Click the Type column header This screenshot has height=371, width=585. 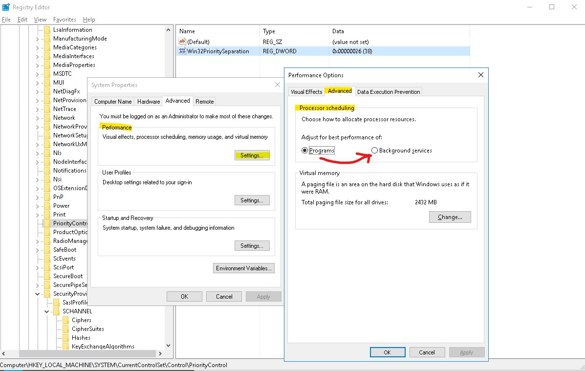pos(294,31)
